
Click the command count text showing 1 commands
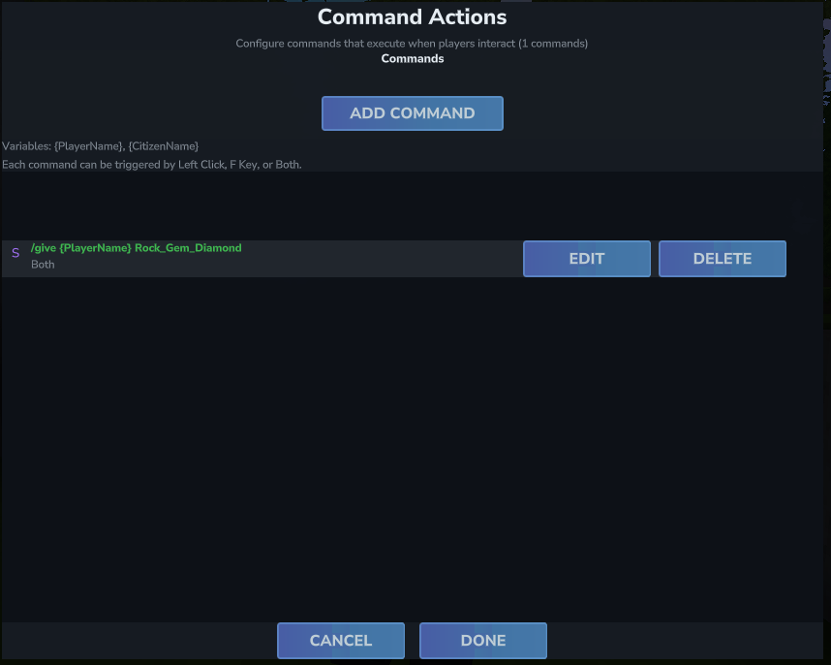[x=552, y=43]
